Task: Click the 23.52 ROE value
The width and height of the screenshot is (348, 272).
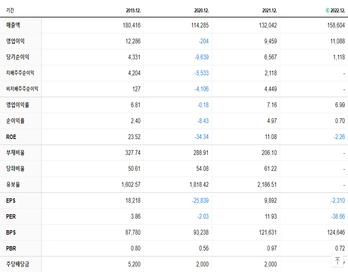Action: tap(134, 137)
